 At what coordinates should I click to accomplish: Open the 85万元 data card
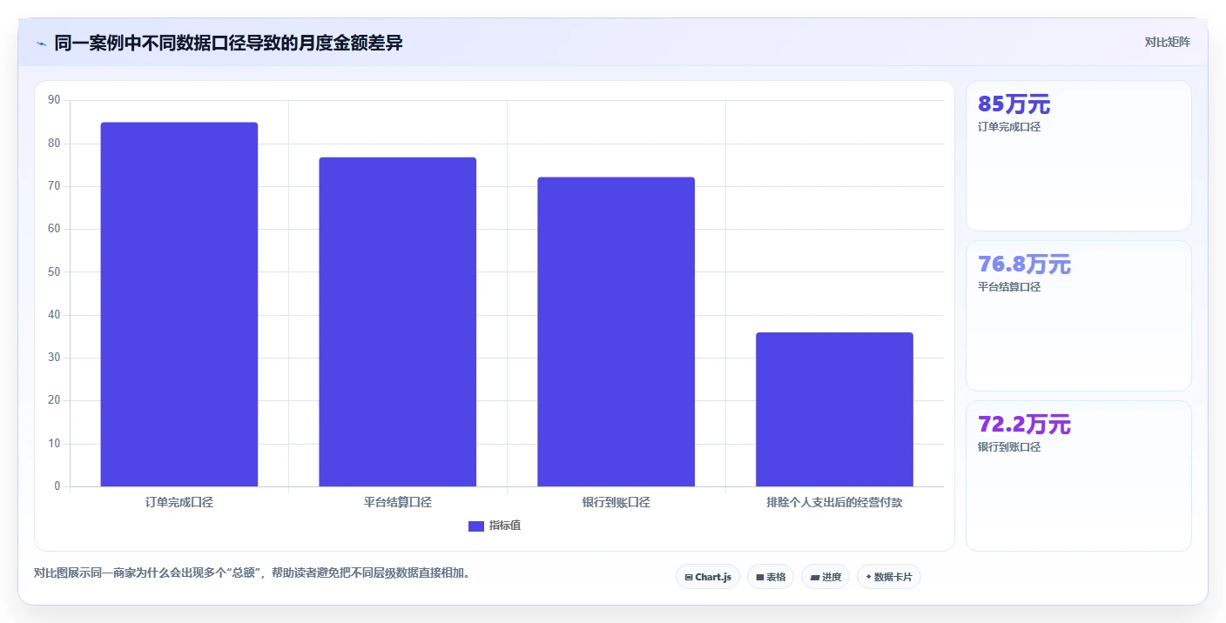point(1079,156)
